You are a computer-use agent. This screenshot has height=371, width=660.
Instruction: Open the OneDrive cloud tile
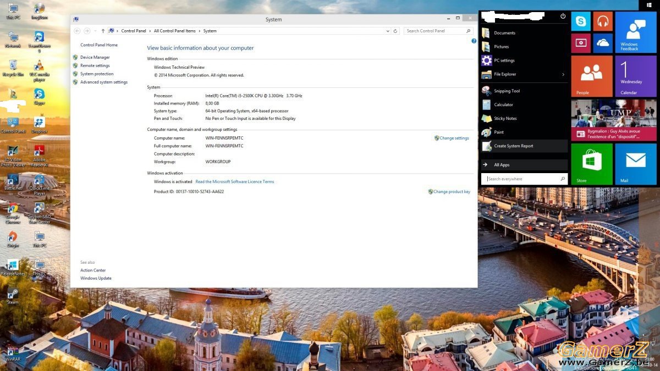click(603, 43)
